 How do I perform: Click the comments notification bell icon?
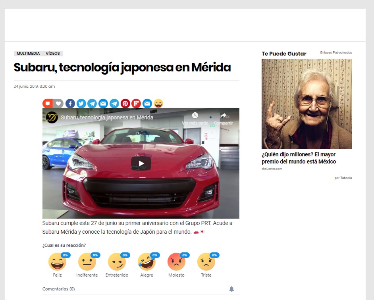point(231,289)
